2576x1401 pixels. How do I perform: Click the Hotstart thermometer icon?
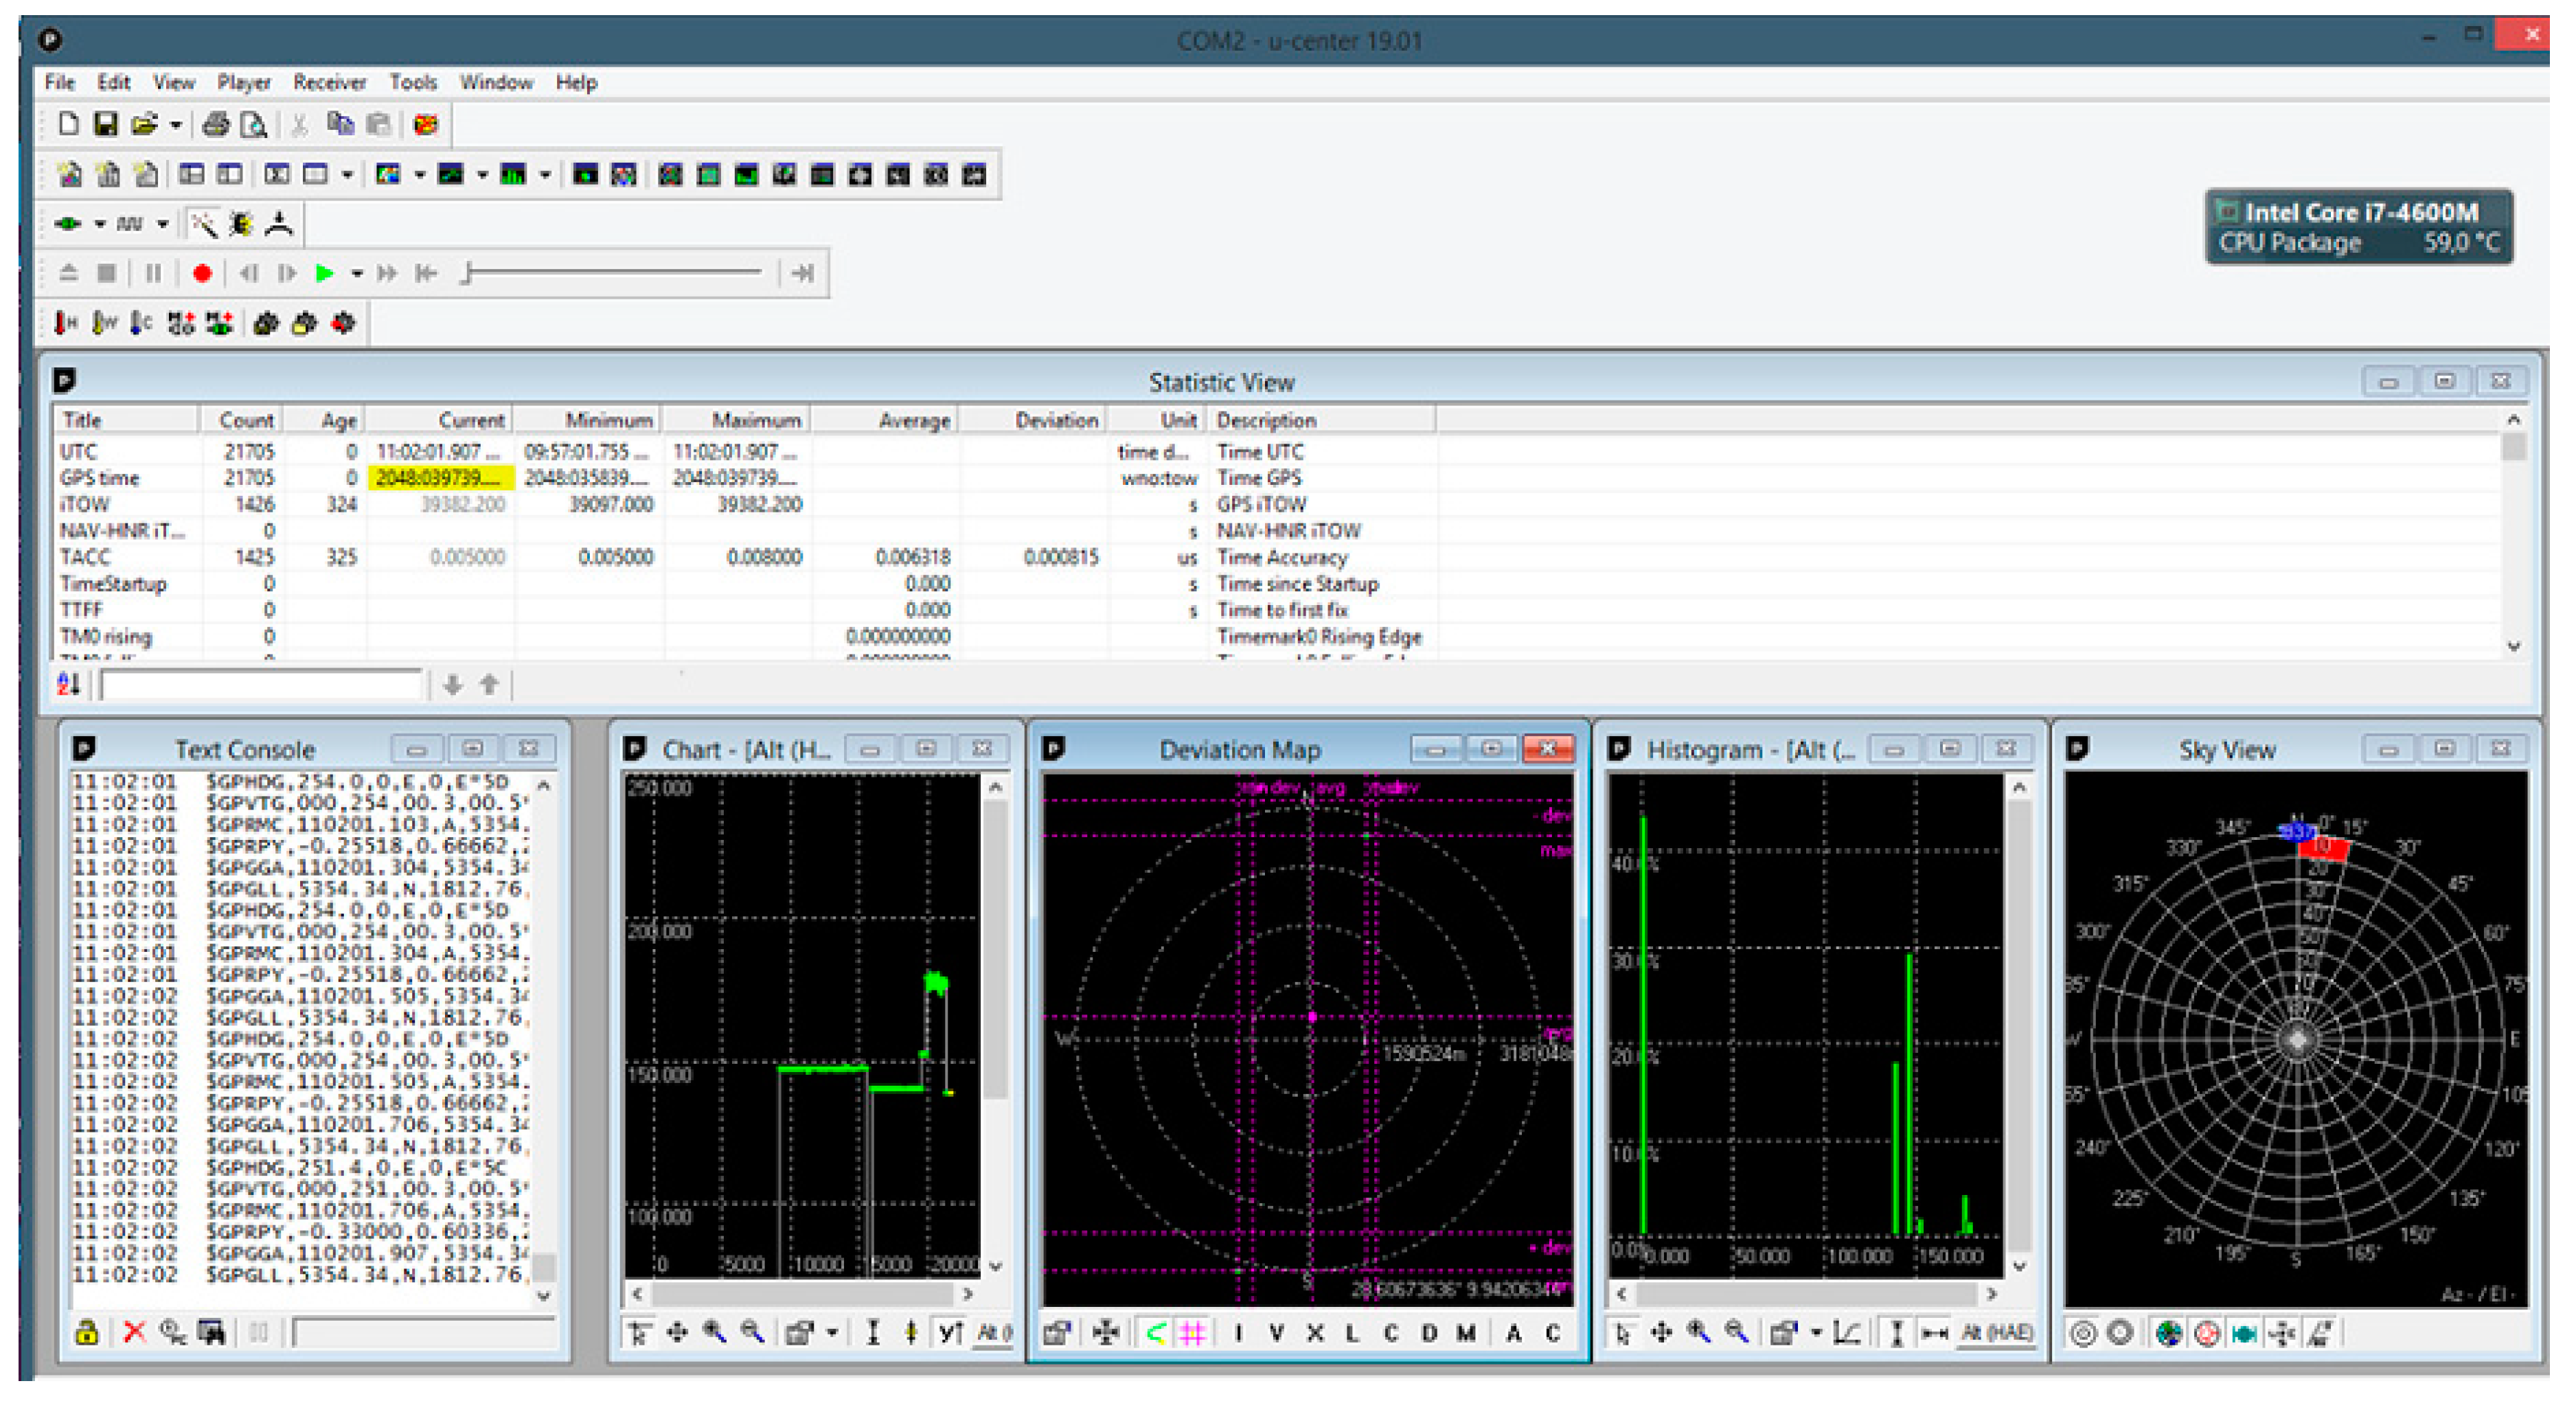tap(66, 323)
